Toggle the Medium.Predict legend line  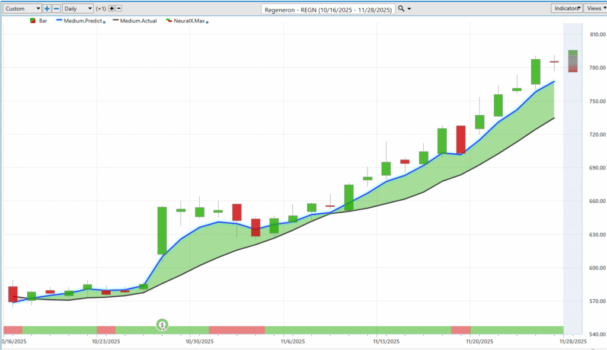pos(59,21)
